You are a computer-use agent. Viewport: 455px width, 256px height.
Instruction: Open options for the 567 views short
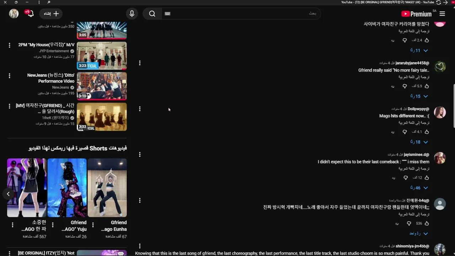[x=12, y=225]
